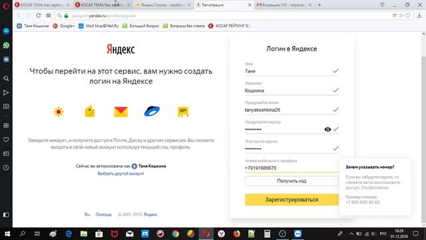
Task: Click the mobile phone number field
Action: click(292, 168)
